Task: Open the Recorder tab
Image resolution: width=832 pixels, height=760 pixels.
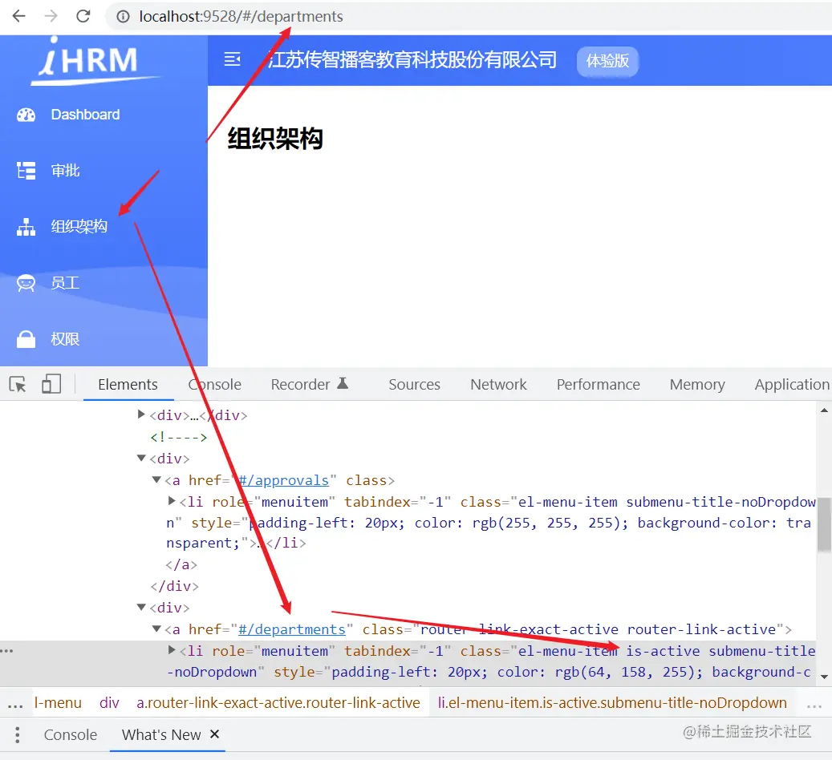Action: [310, 385]
